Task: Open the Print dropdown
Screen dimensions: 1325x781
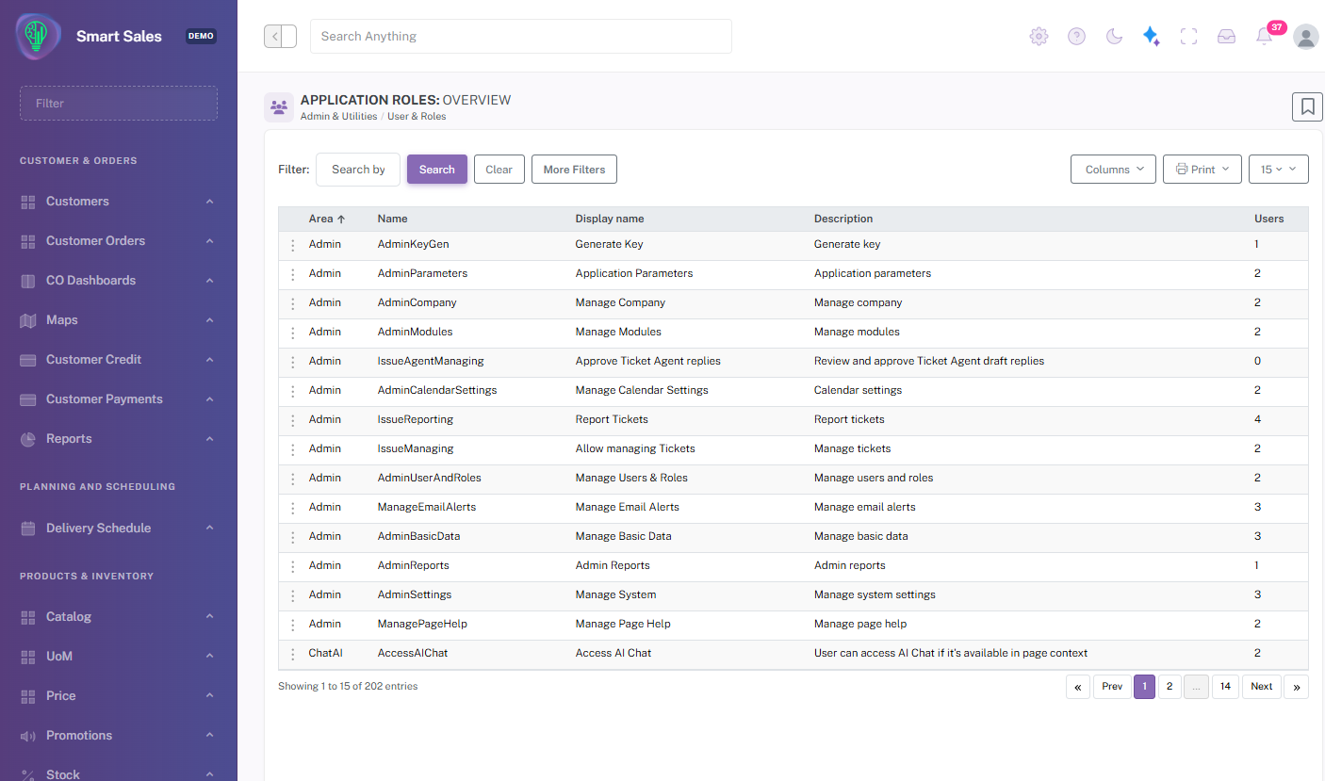Action: (1202, 170)
